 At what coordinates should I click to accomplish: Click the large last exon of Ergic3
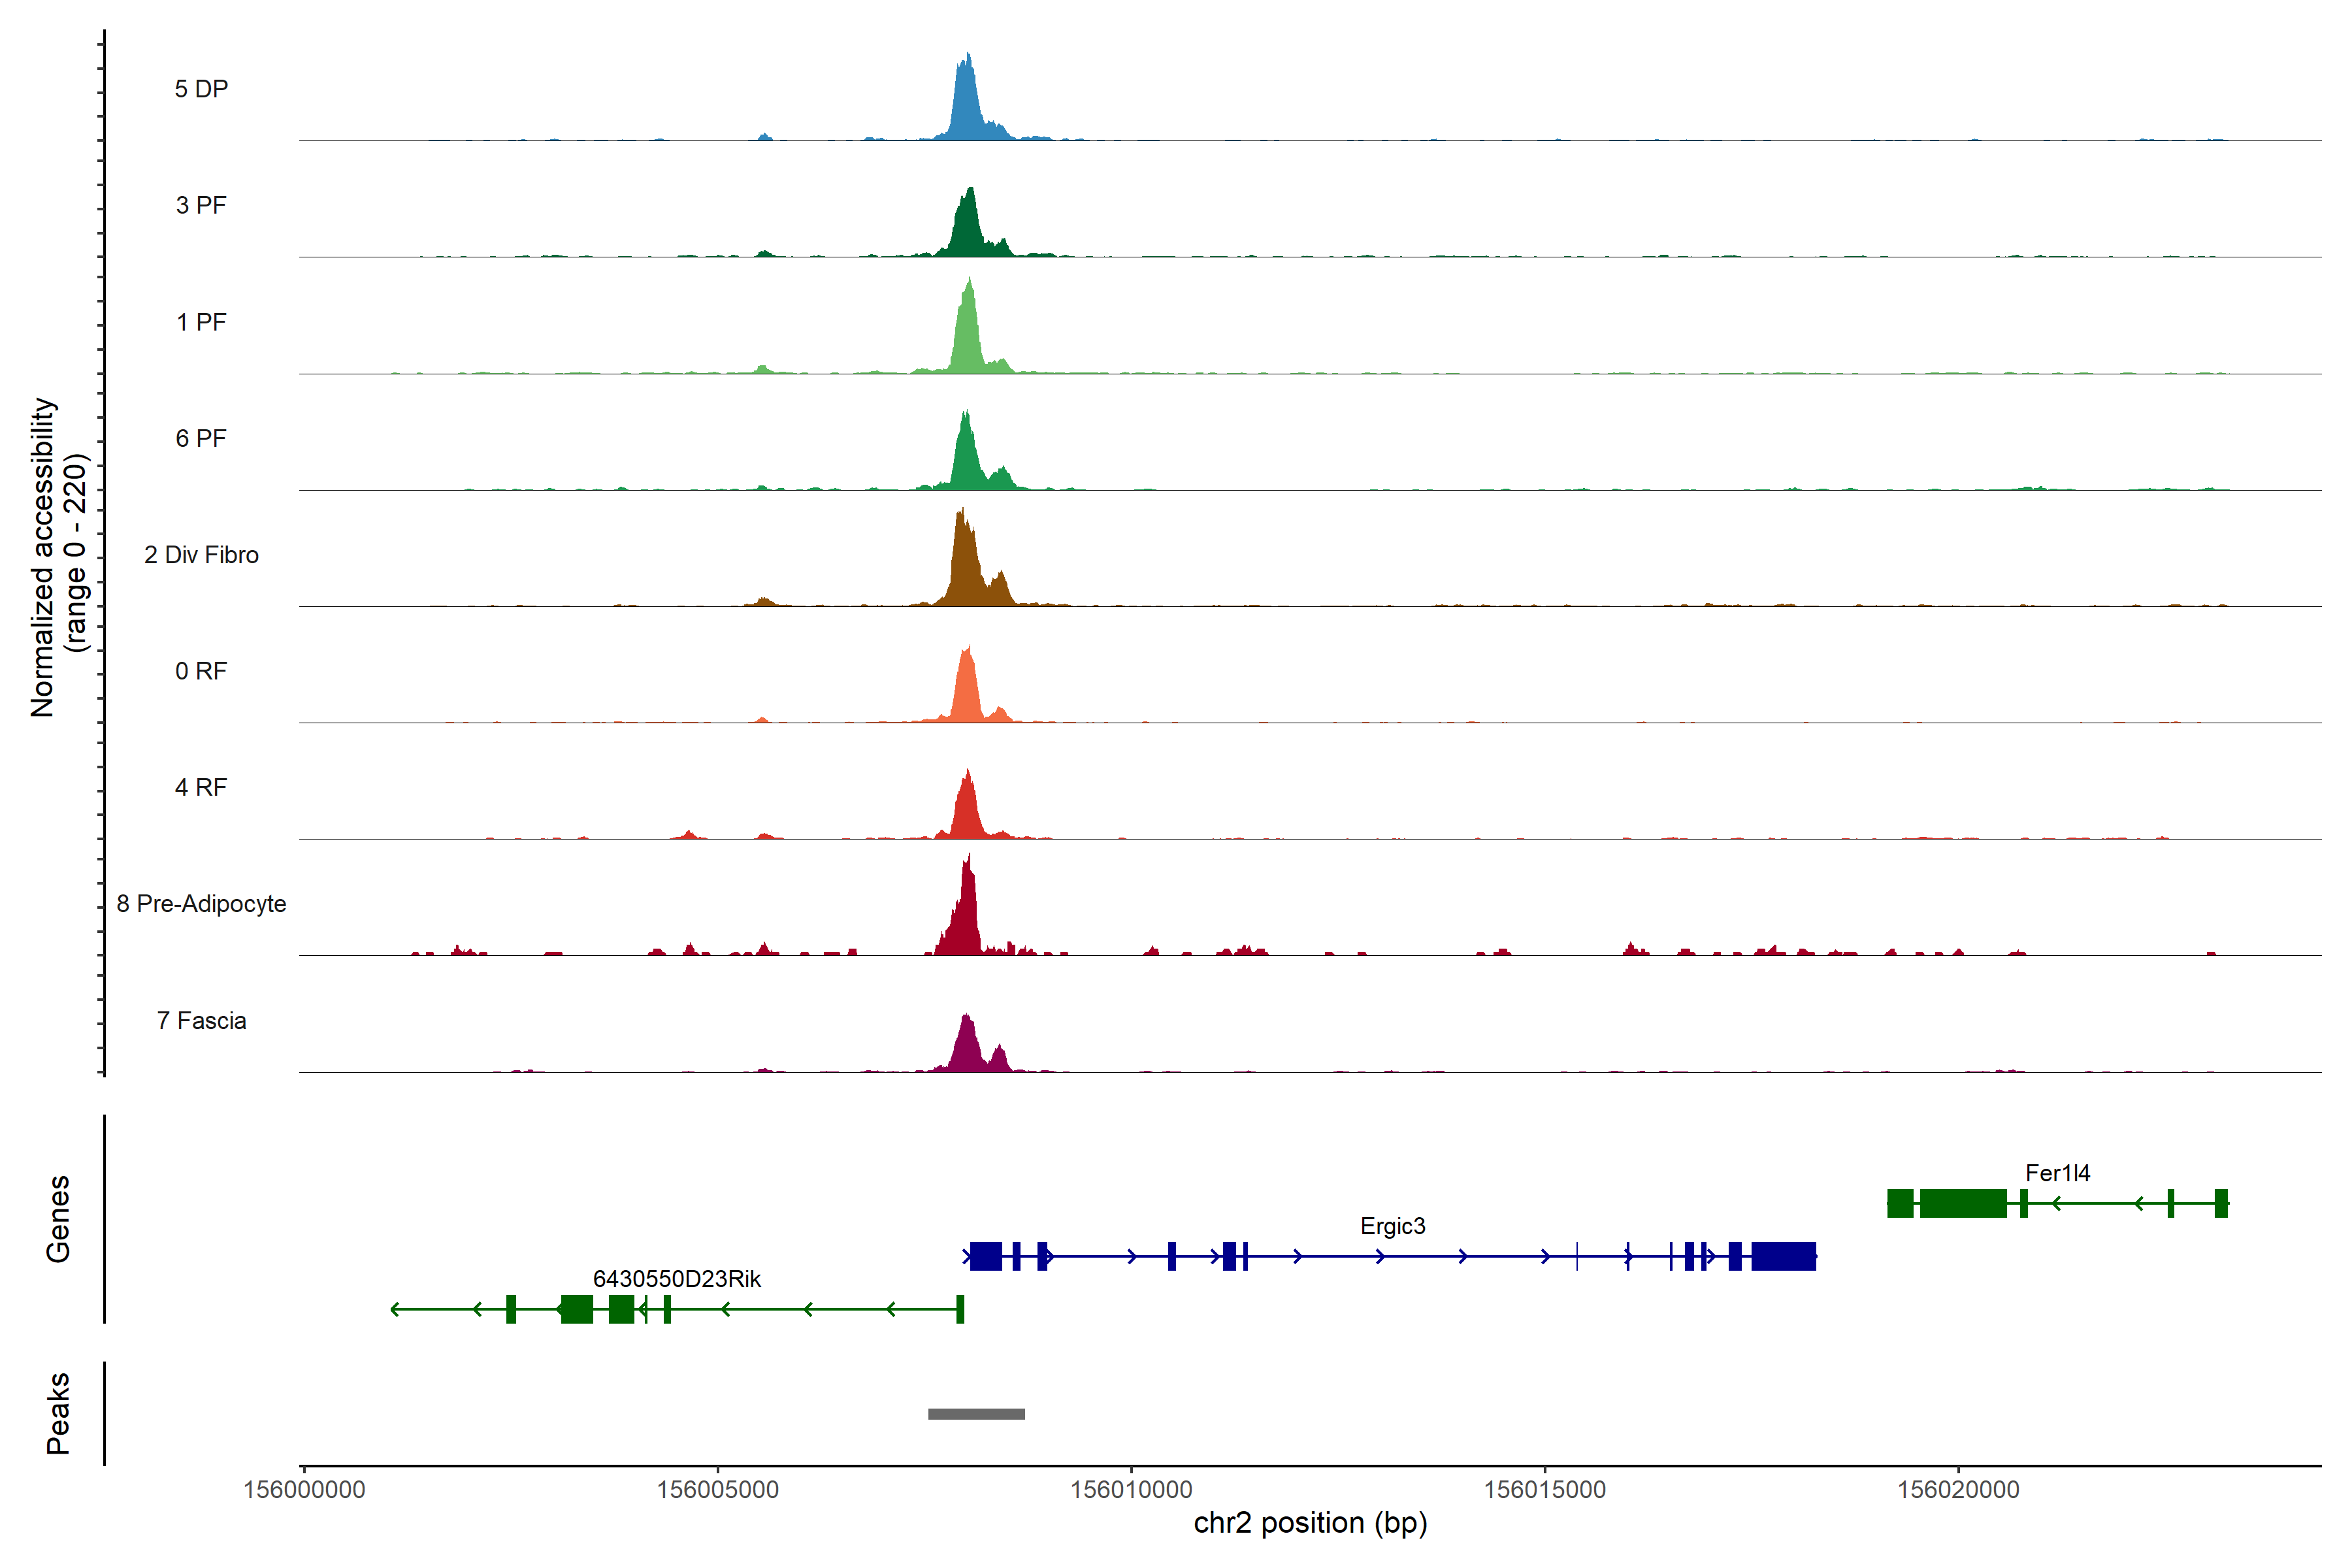tap(1783, 1256)
